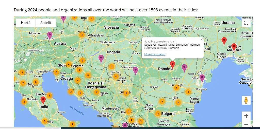Select the red pin on Italia
Image resolution: width=260 pixels, height=129 pixels.
pyautogui.click(x=43, y=101)
